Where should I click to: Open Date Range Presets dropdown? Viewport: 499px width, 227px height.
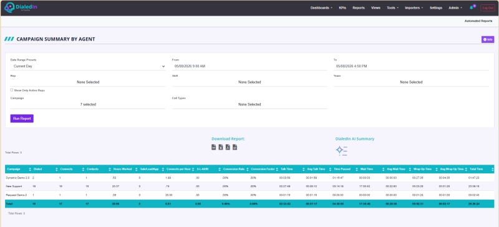(88, 66)
